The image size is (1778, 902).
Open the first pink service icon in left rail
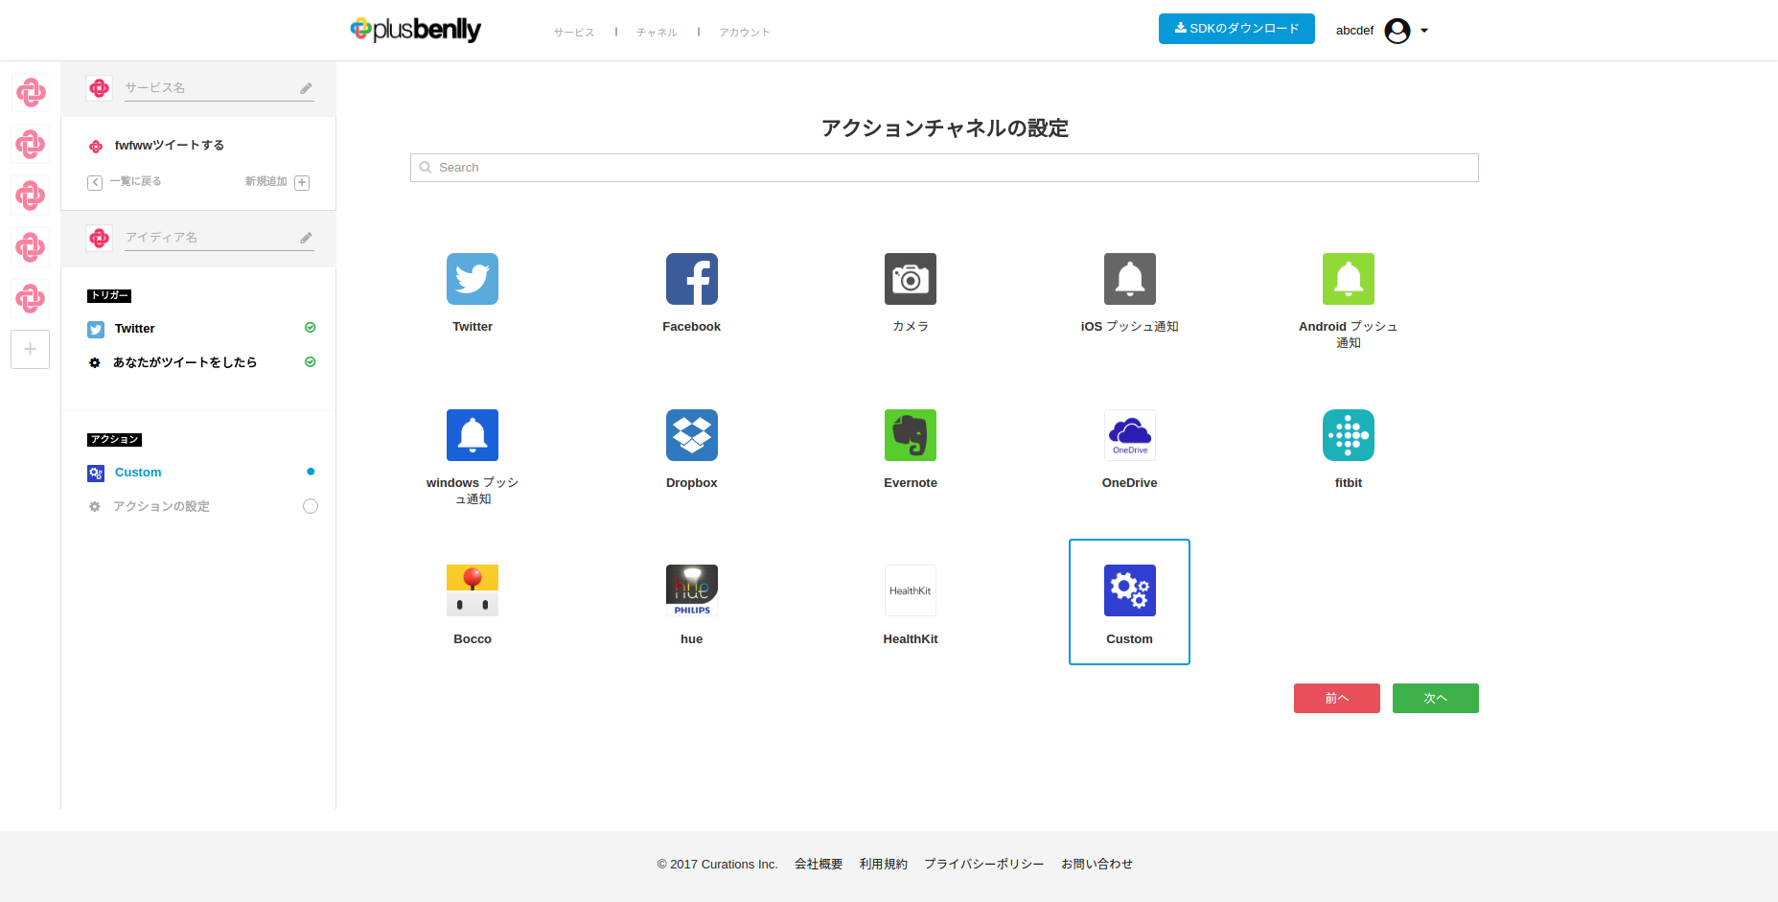(30, 93)
